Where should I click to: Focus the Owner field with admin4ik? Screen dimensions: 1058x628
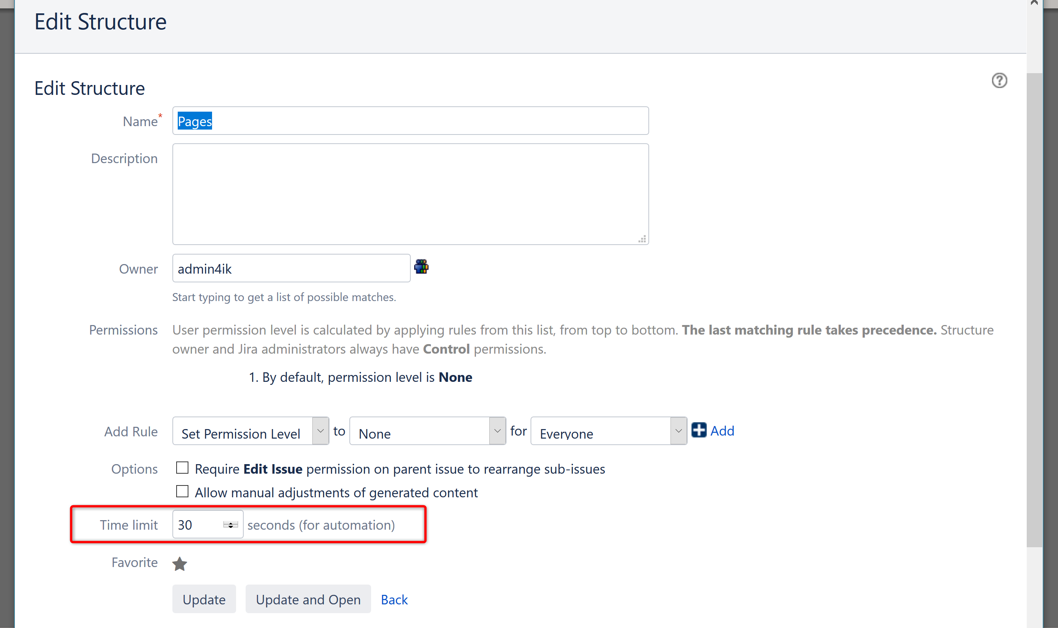[x=291, y=268]
